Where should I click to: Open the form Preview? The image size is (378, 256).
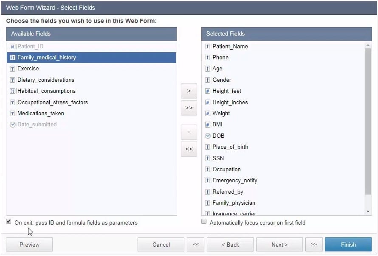click(x=29, y=245)
